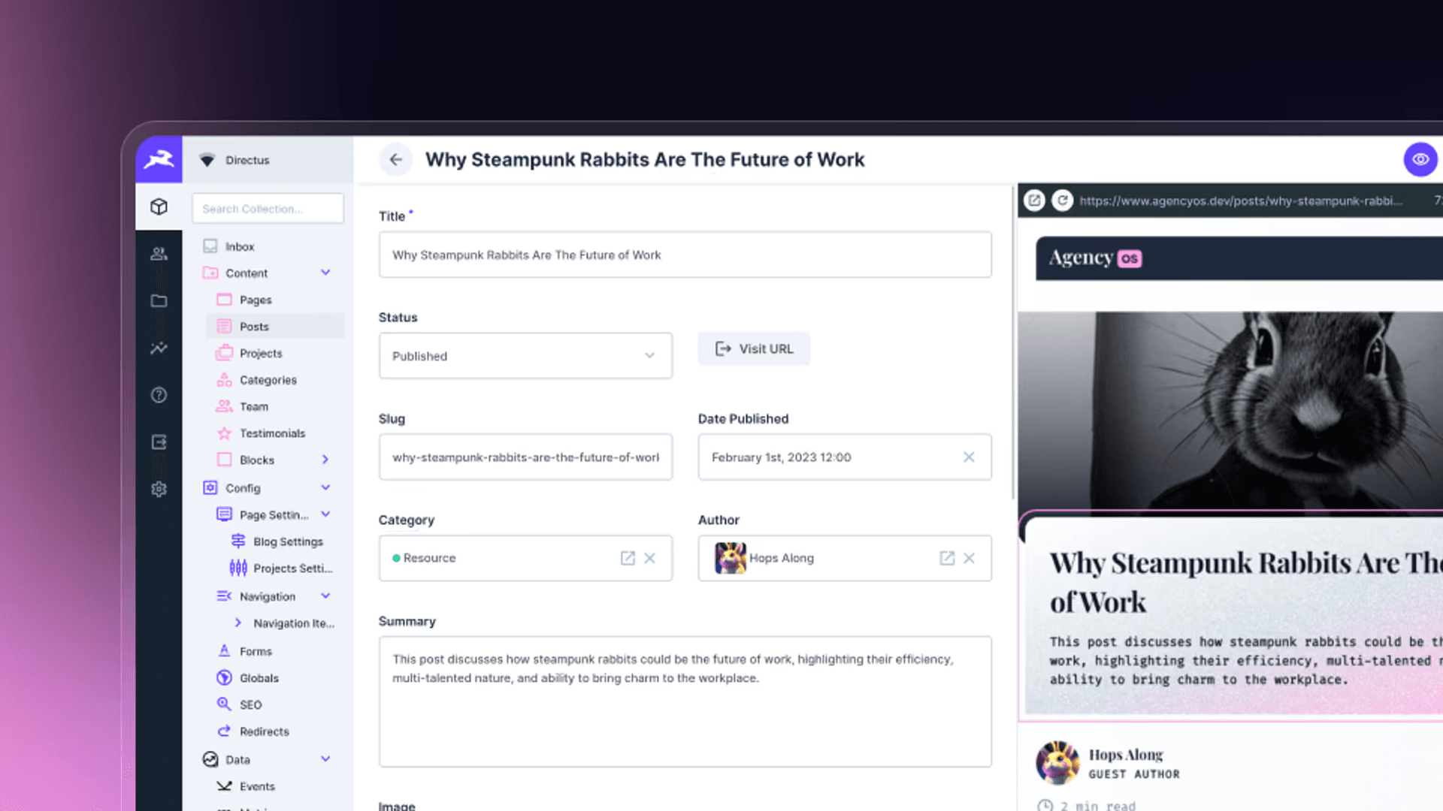This screenshot has width=1443, height=811.
Task: Click the back arrow navigation icon
Action: tap(395, 159)
